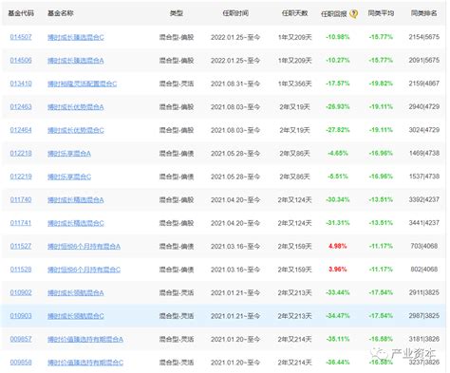
Task: Open the 博时恒悦6个月持有混合C fund link
Action: (84, 270)
